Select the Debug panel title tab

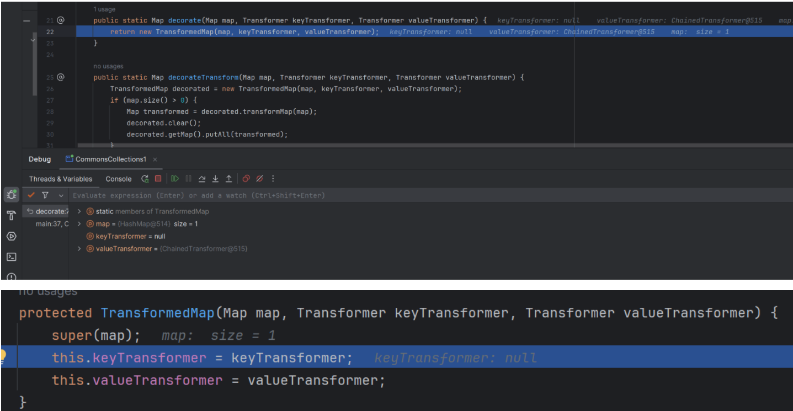point(40,159)
